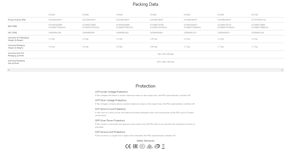Click the CE safety certification mark
The width and height of the screenshot is (291, 150).
[128, 146]
